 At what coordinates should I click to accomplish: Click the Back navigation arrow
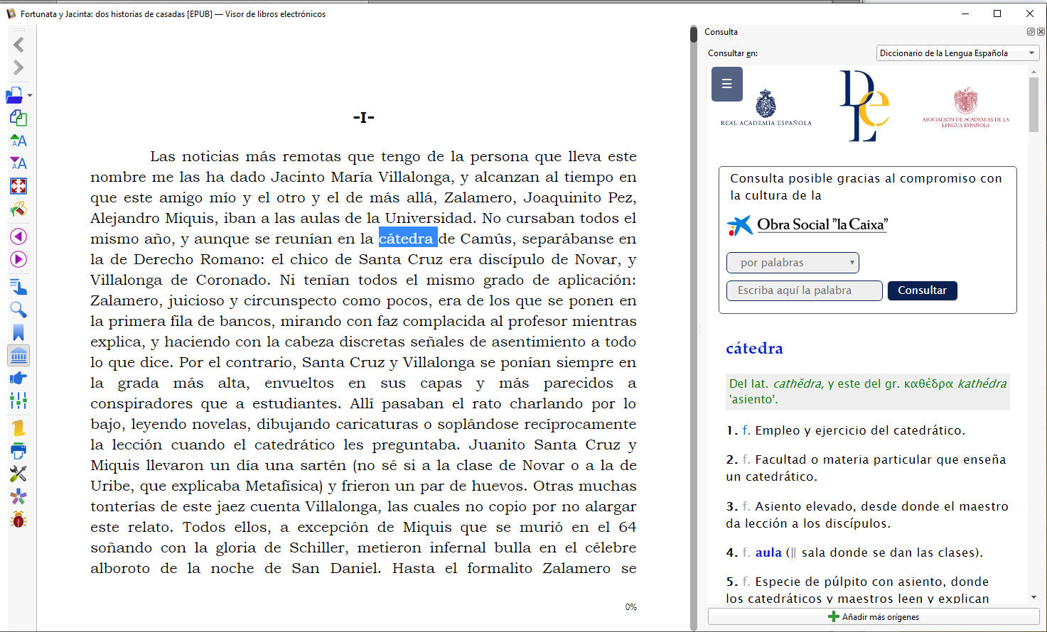(x=18, y=45)
